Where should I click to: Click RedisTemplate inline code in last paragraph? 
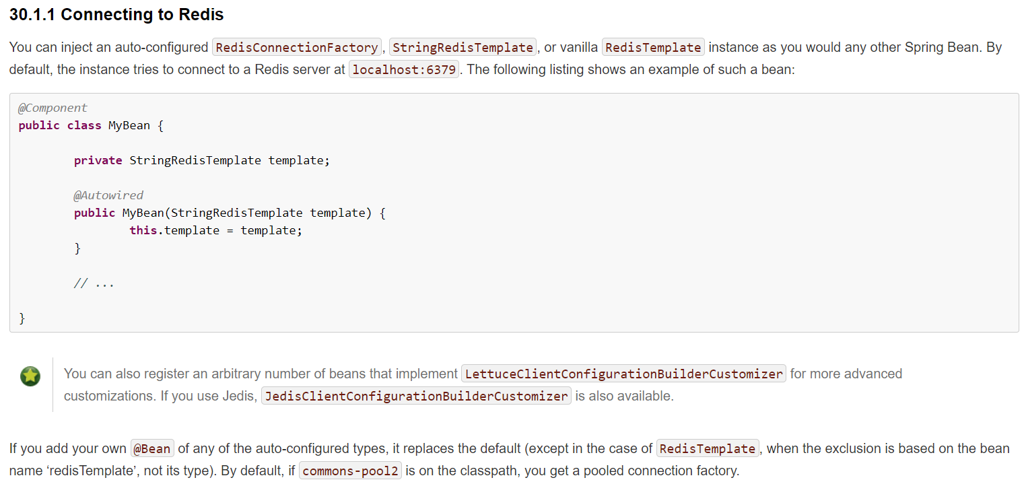708,448
